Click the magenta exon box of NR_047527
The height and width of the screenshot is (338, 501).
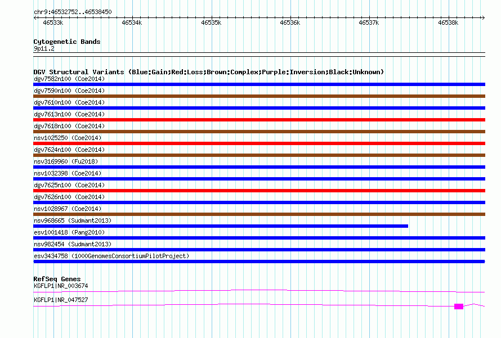[x=459, y=307]
